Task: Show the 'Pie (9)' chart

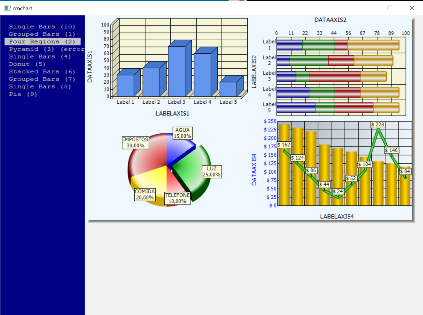Action: coord(23,94)
